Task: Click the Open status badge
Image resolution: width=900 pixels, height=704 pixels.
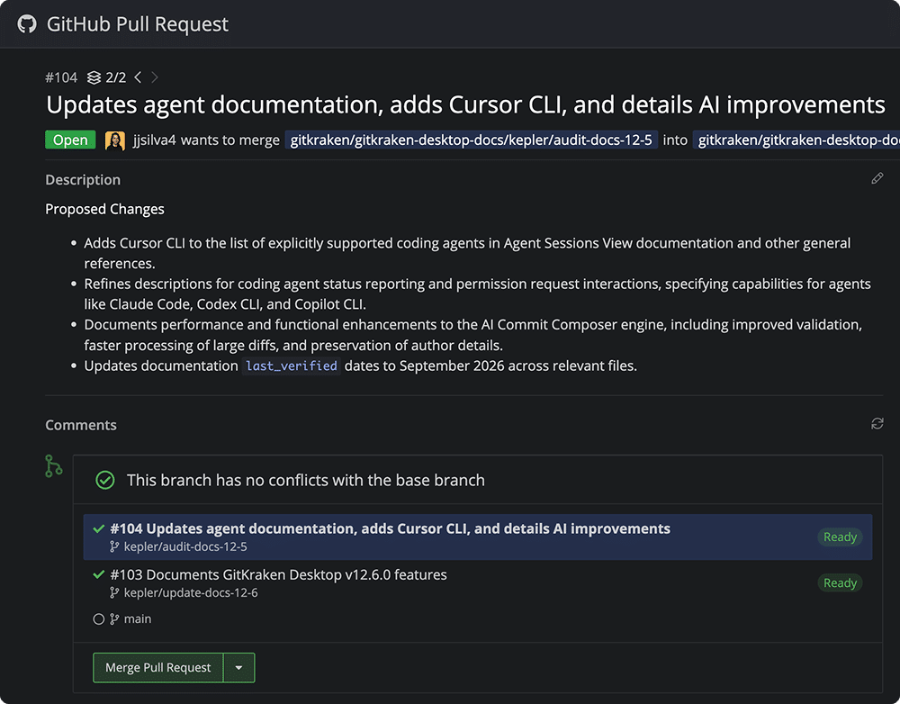Action: (70, 140)
